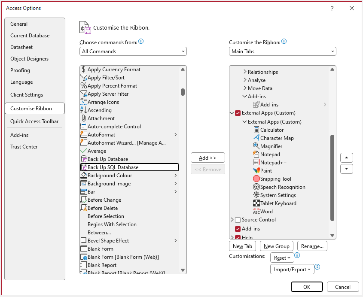Click the commands list scrollbar thumb

(183, 92)
